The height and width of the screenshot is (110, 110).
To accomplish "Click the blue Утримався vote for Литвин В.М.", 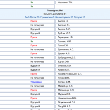I will 36,82.
